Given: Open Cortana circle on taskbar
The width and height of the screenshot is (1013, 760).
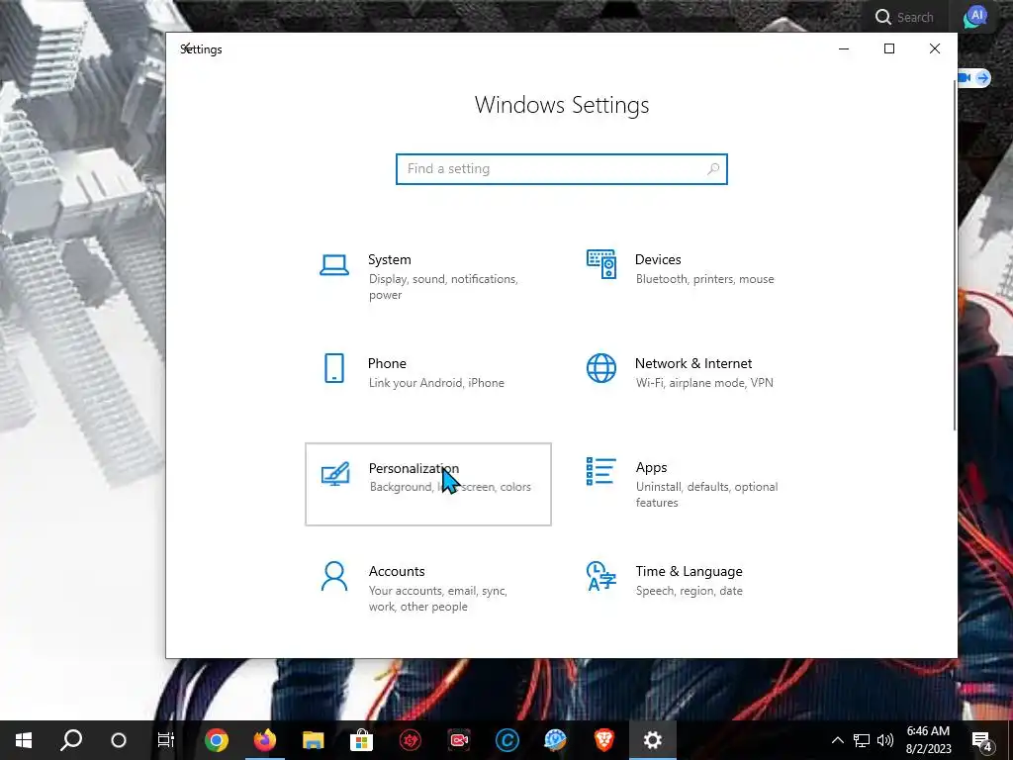Looking at the screenshot, I should pyautogui.click(x=119, y=740).
